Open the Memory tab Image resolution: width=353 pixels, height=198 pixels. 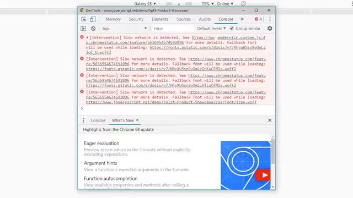(x=113, y=19)
